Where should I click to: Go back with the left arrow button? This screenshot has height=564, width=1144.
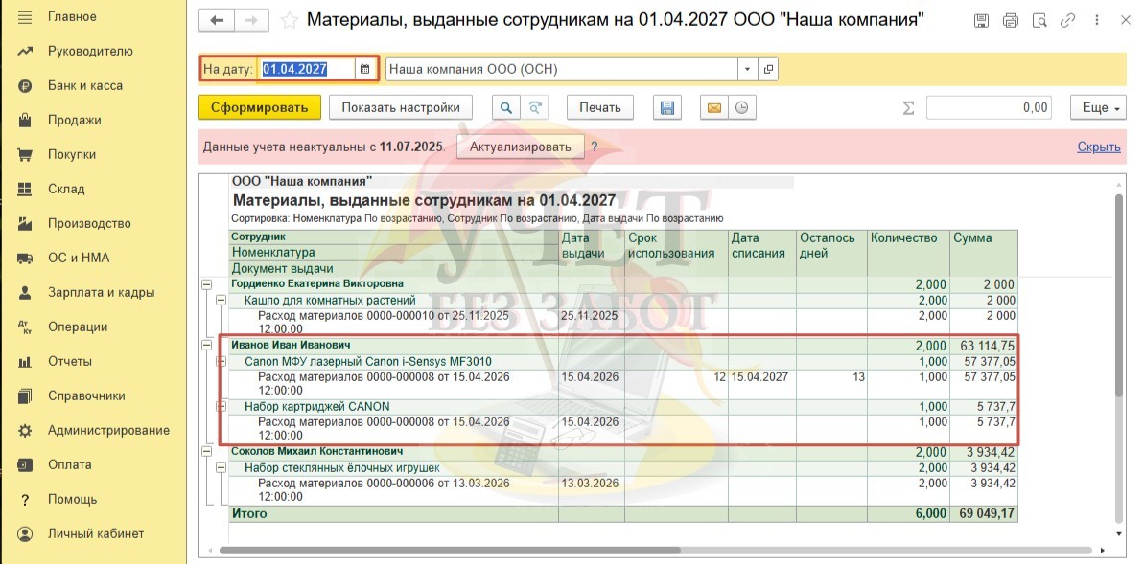pyautogui.click(x=217, y=21)
